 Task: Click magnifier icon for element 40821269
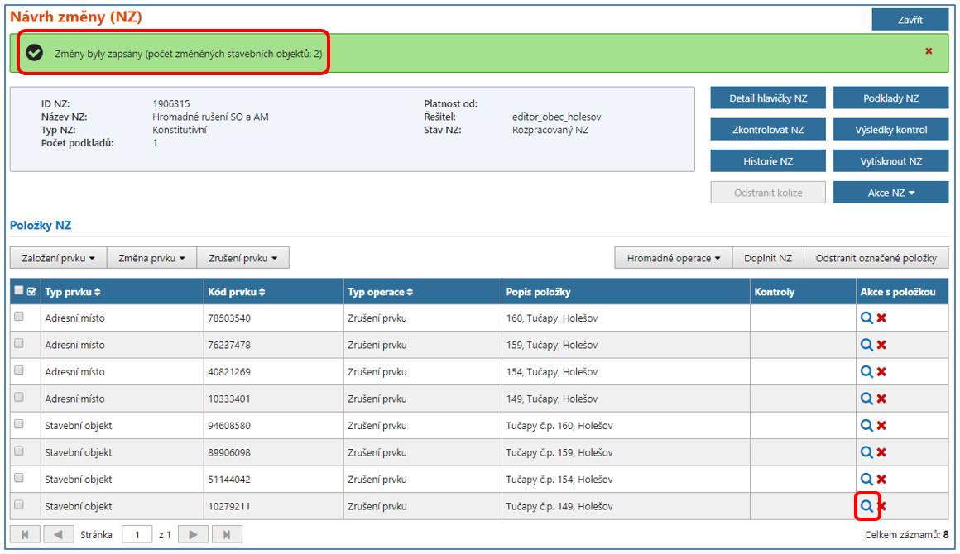pyautogui.click(x=866, y=372)
